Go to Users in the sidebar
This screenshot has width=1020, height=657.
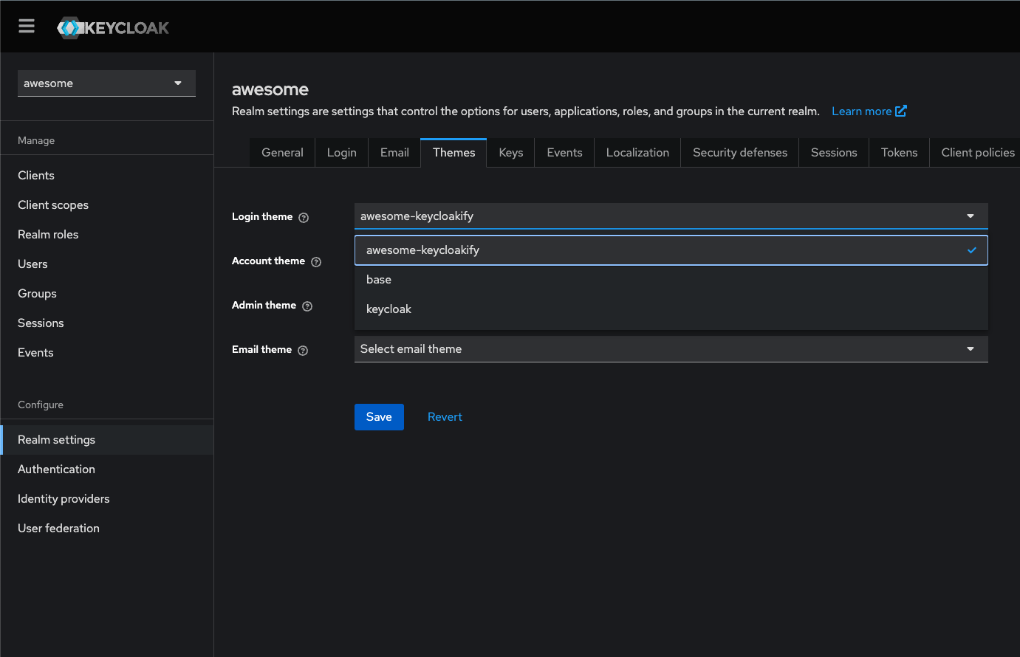tap(107, 264)
